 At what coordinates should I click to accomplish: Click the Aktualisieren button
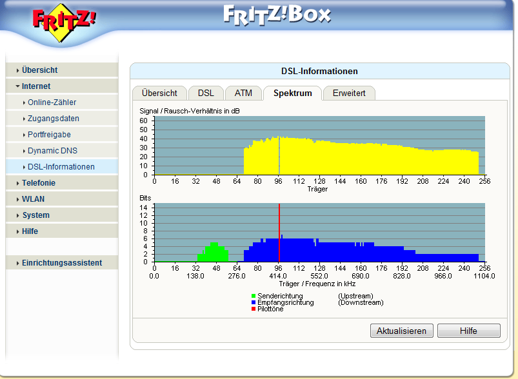(x=402, y=331)
